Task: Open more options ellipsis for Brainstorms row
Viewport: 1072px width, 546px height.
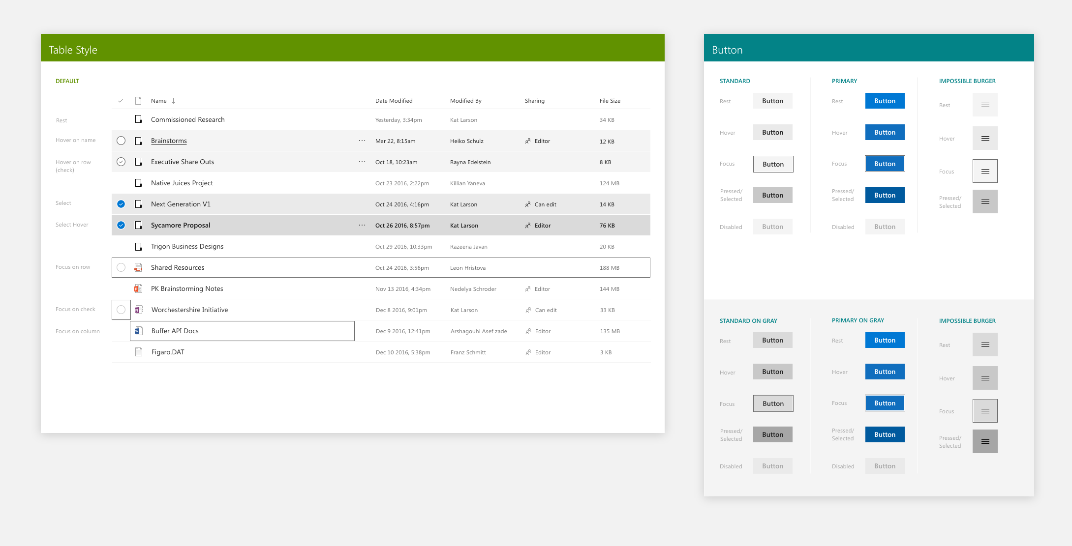Action: (362, 141)
